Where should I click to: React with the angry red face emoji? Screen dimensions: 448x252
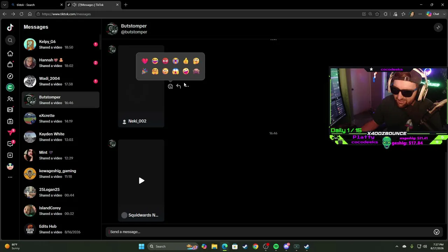click(x=165, y=61)
